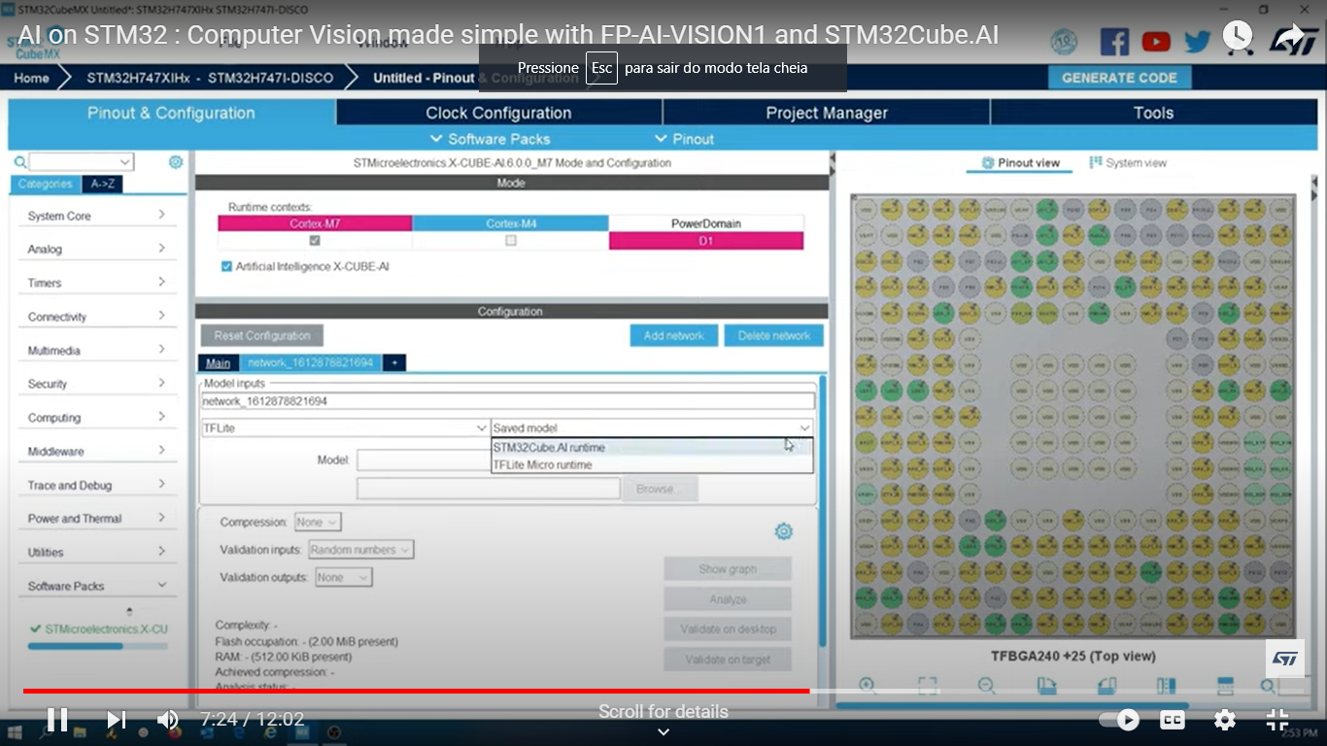
Task: Click the GENERATE CODE button
Action: 1119,76
